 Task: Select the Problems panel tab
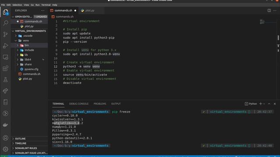100,104
